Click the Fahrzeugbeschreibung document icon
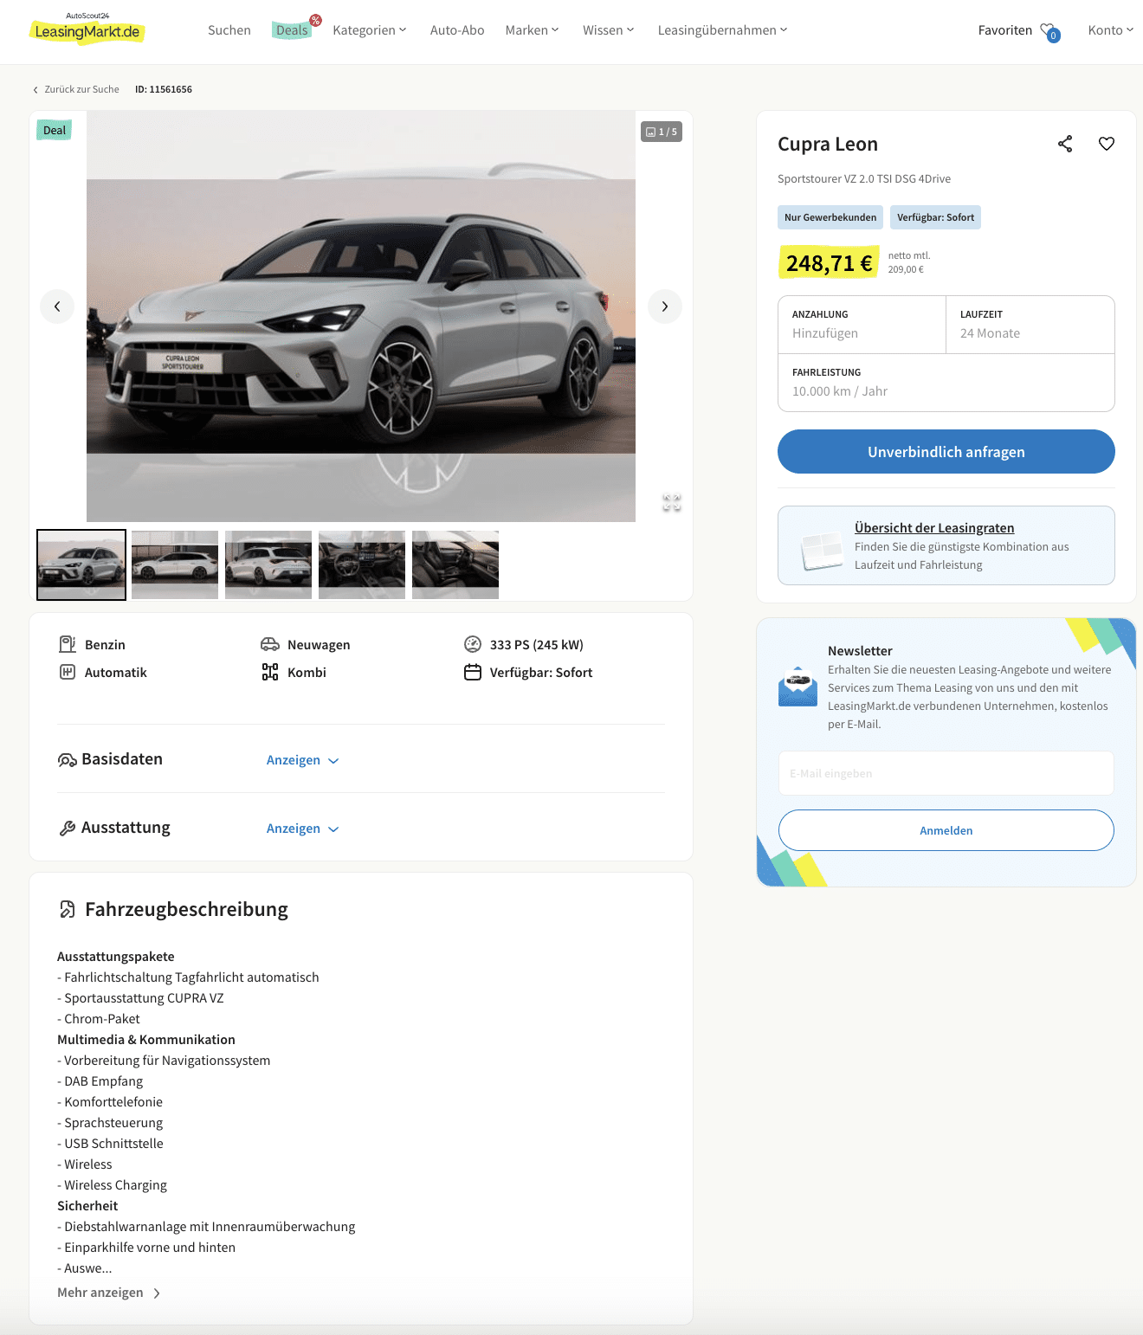This screenshot has height=1335, width=1143. [68, 909]
